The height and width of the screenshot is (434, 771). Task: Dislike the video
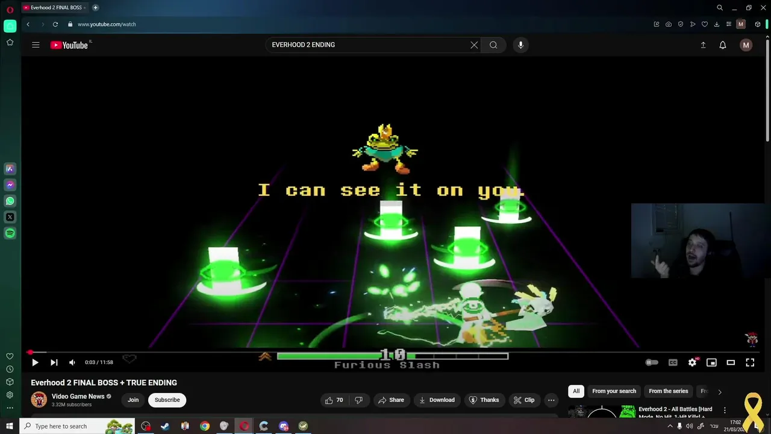pos(358,400)
